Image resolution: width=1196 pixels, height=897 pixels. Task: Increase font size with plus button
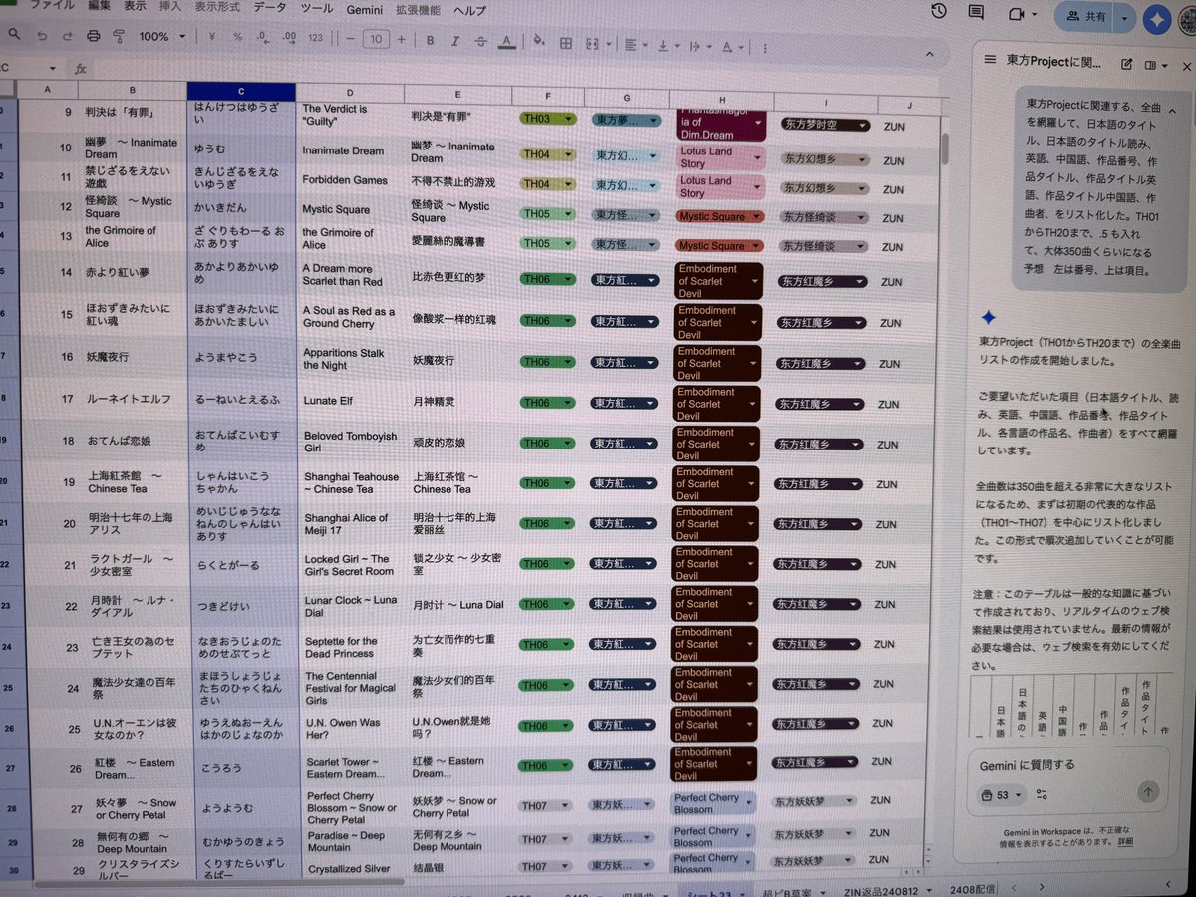coord(401,40)
